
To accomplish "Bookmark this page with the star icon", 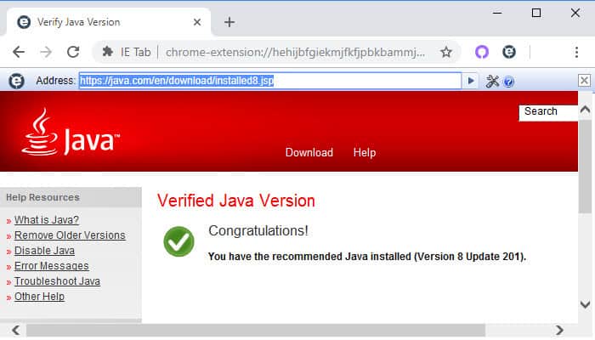I will tap(446, 52).
